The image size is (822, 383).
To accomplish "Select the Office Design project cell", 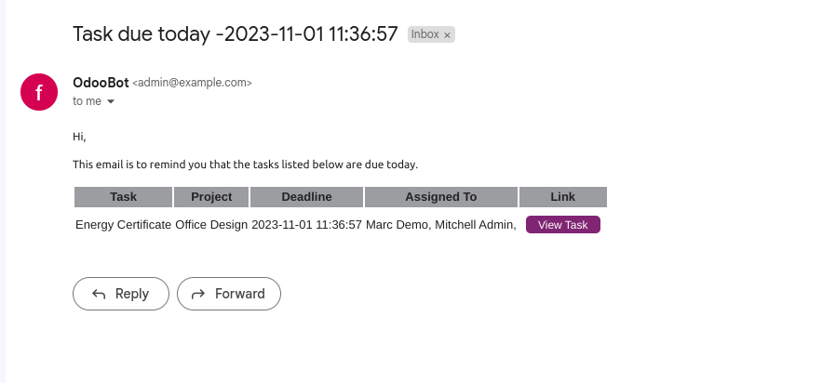I will (211, 225).
